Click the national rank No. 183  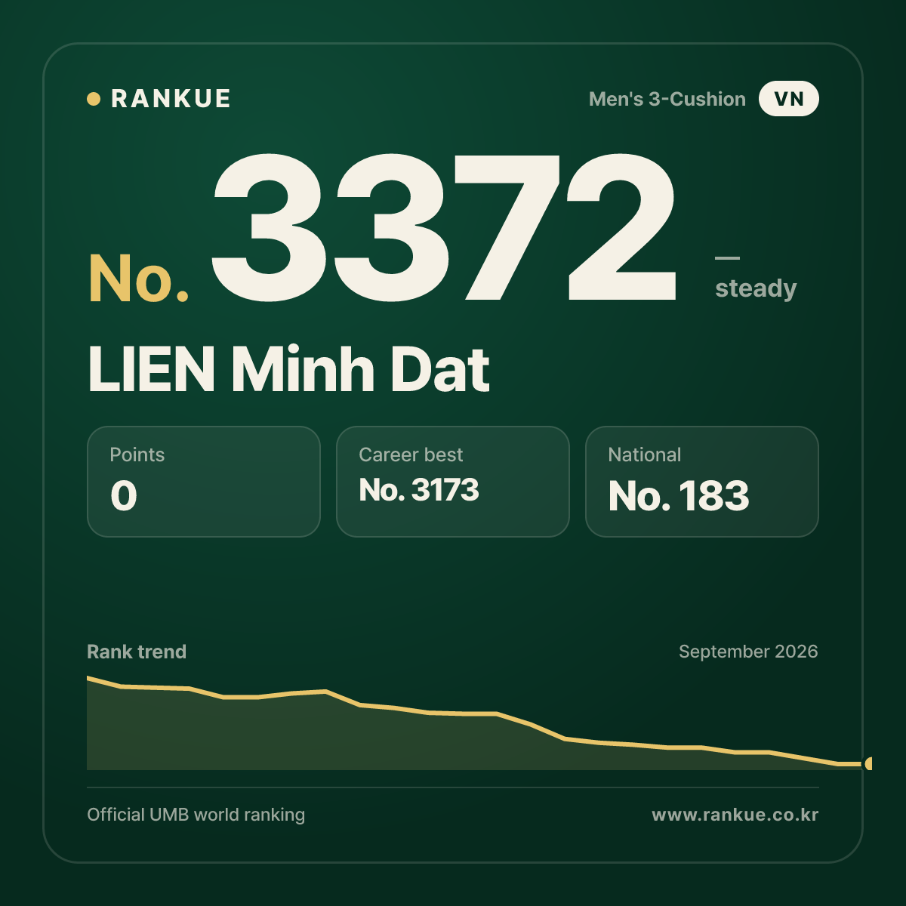[679, 496]
